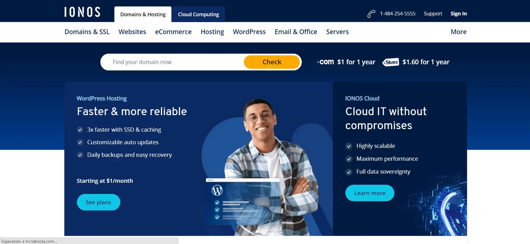Click checkmark beside Maximum performance
The image size is (530, 244).
(349, 159)
